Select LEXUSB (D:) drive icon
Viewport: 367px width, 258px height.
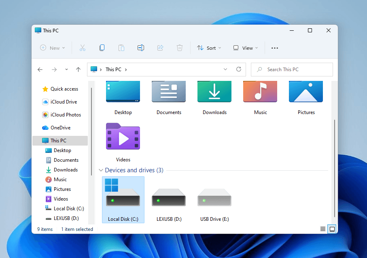[x=169, y=198]
